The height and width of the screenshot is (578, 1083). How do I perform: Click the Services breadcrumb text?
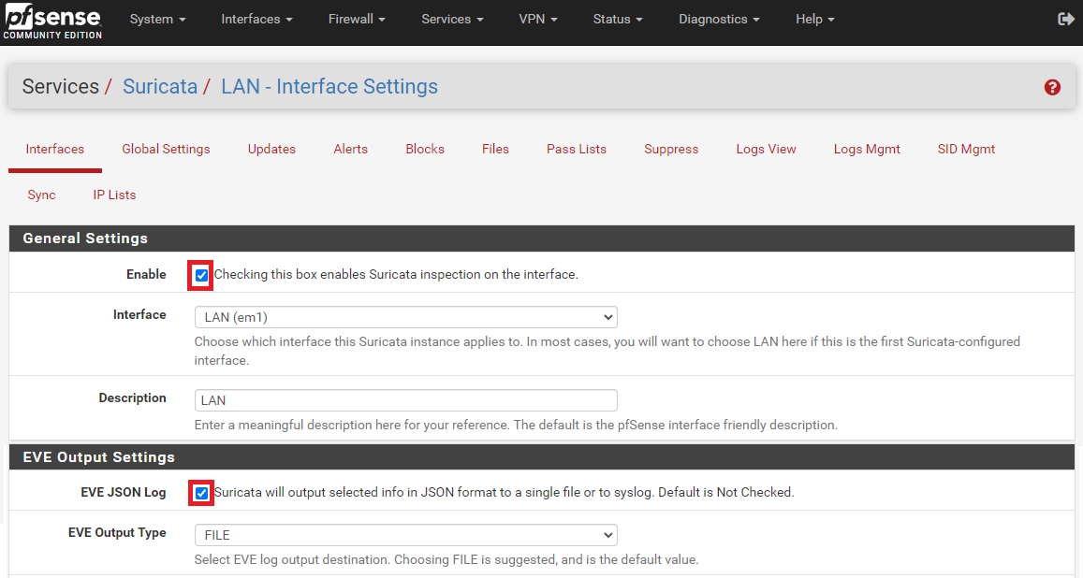(61, 86)
